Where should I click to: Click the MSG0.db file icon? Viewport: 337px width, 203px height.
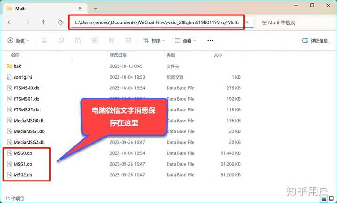pos(9,153)
